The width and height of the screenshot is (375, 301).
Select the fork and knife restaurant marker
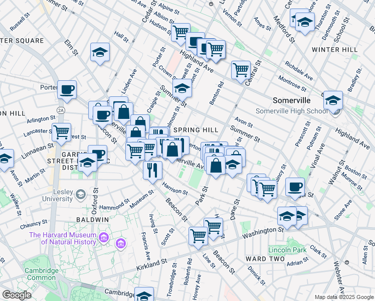point(152,170)
